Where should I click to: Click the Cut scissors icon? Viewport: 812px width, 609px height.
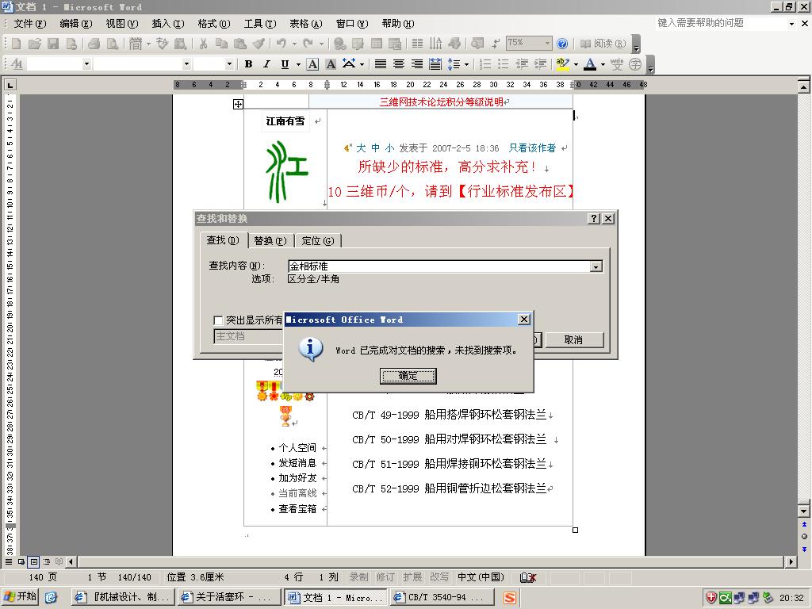[x=203, y=44]
